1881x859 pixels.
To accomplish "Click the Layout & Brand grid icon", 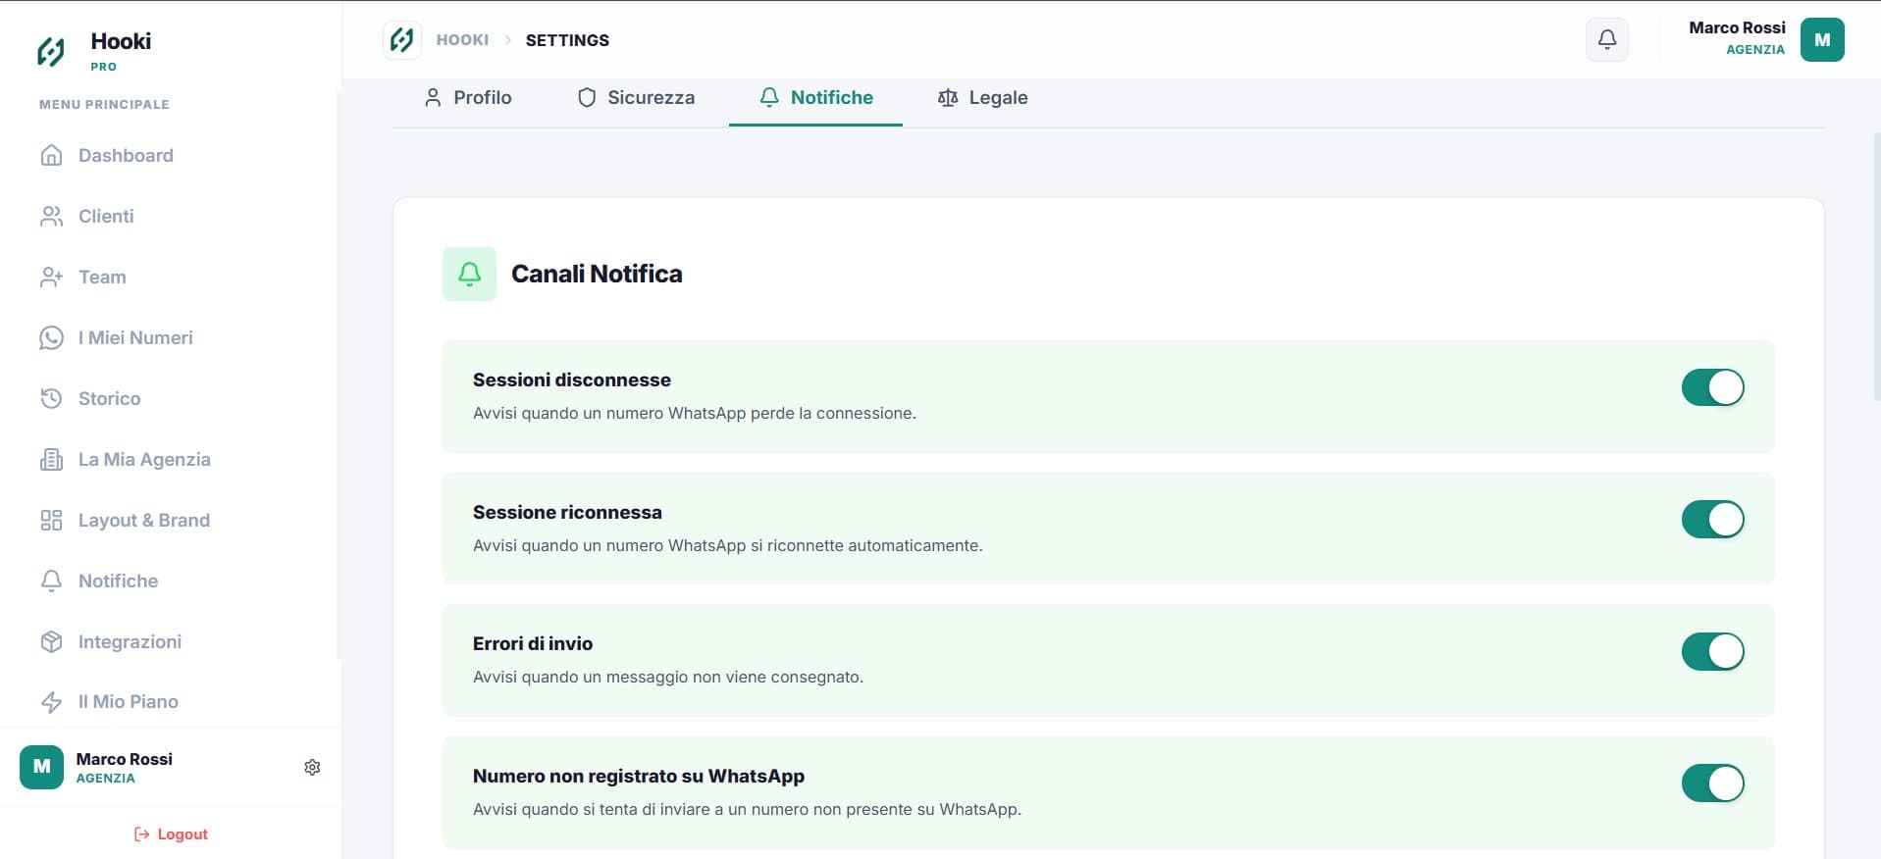I will 52,520.
